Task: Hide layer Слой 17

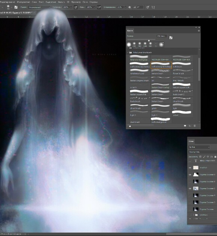Action: (x=190, y=168)
